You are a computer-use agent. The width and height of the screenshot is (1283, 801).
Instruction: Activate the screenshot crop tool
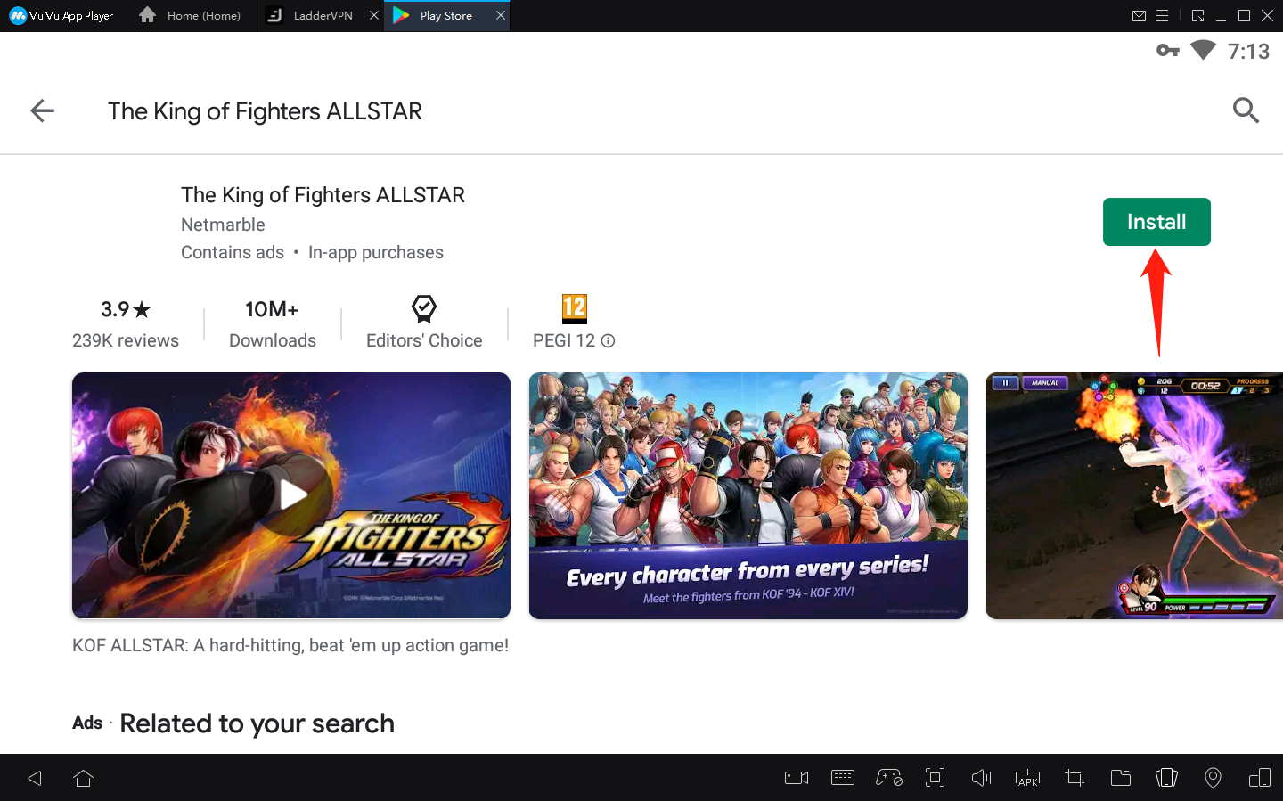[x=1074, y=777]
